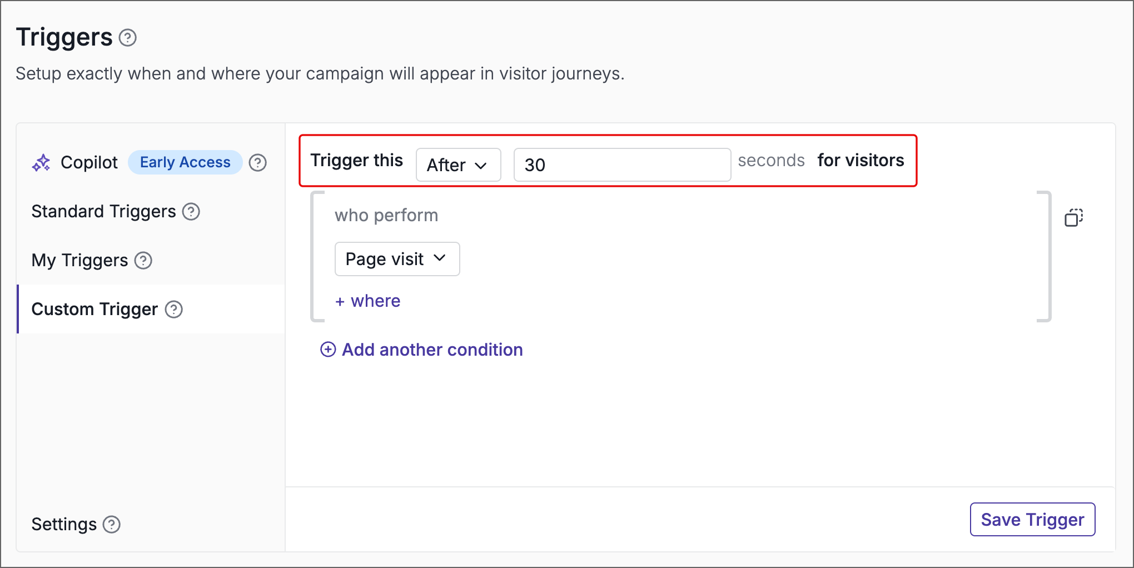The image size is (1134, 568).
Task: Click the duplicate condition icon
Action: pyautogui.click(x=1073, y=217)
